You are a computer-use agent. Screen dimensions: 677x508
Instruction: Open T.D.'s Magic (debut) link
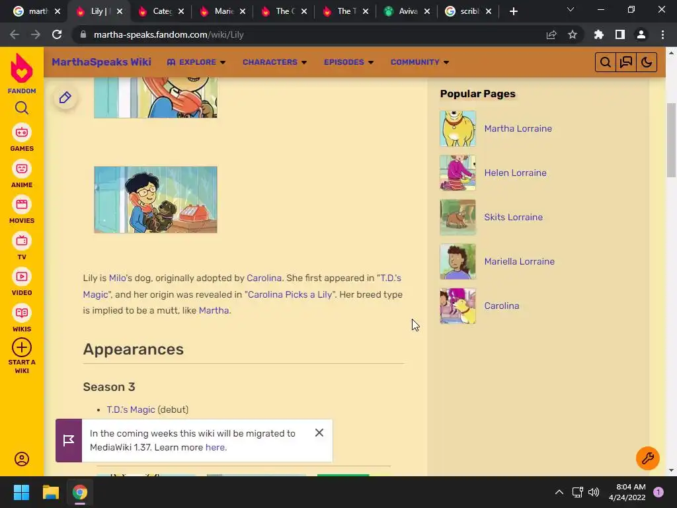point(131,409)
